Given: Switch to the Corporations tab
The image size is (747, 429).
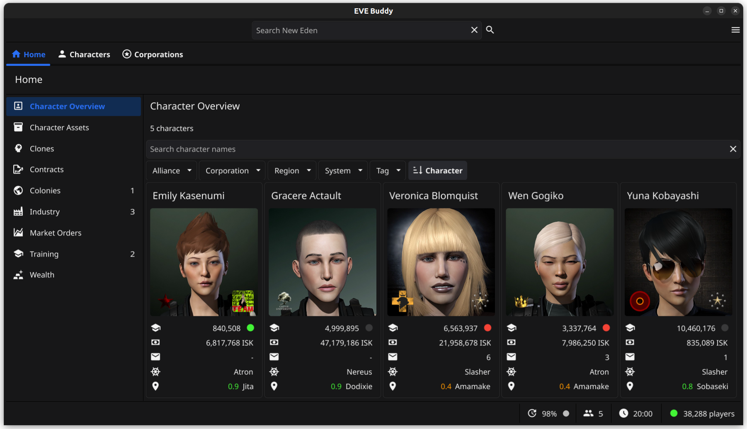Looking at the screenshot, I should click(153, 54).
